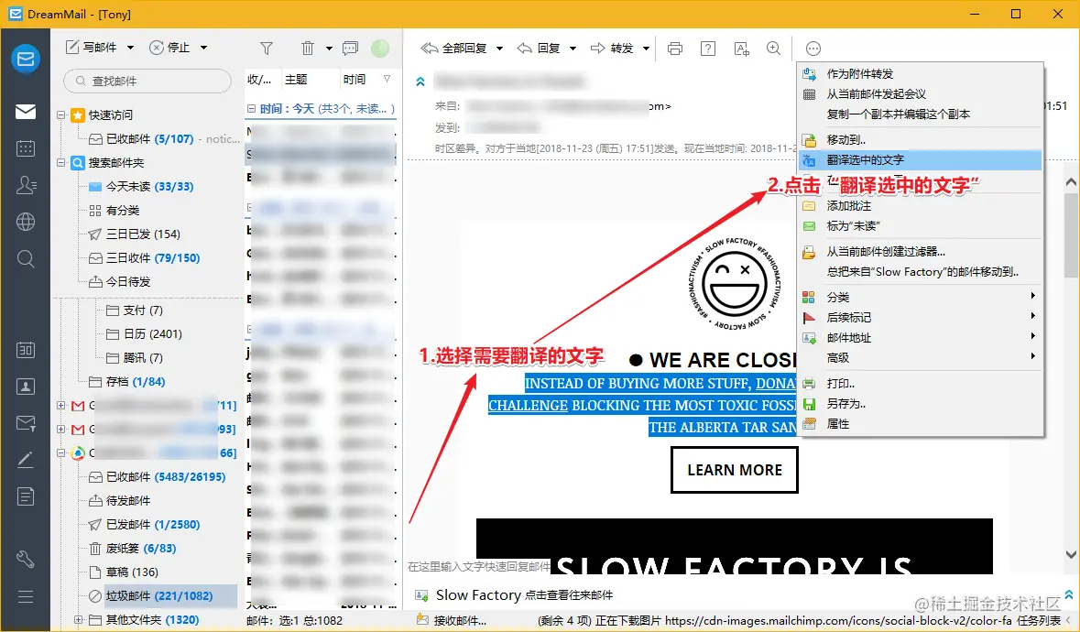Open the calendar grid icon in sidebar
The width and height of the screenshot is (1080, 632).
click(26, 148)
